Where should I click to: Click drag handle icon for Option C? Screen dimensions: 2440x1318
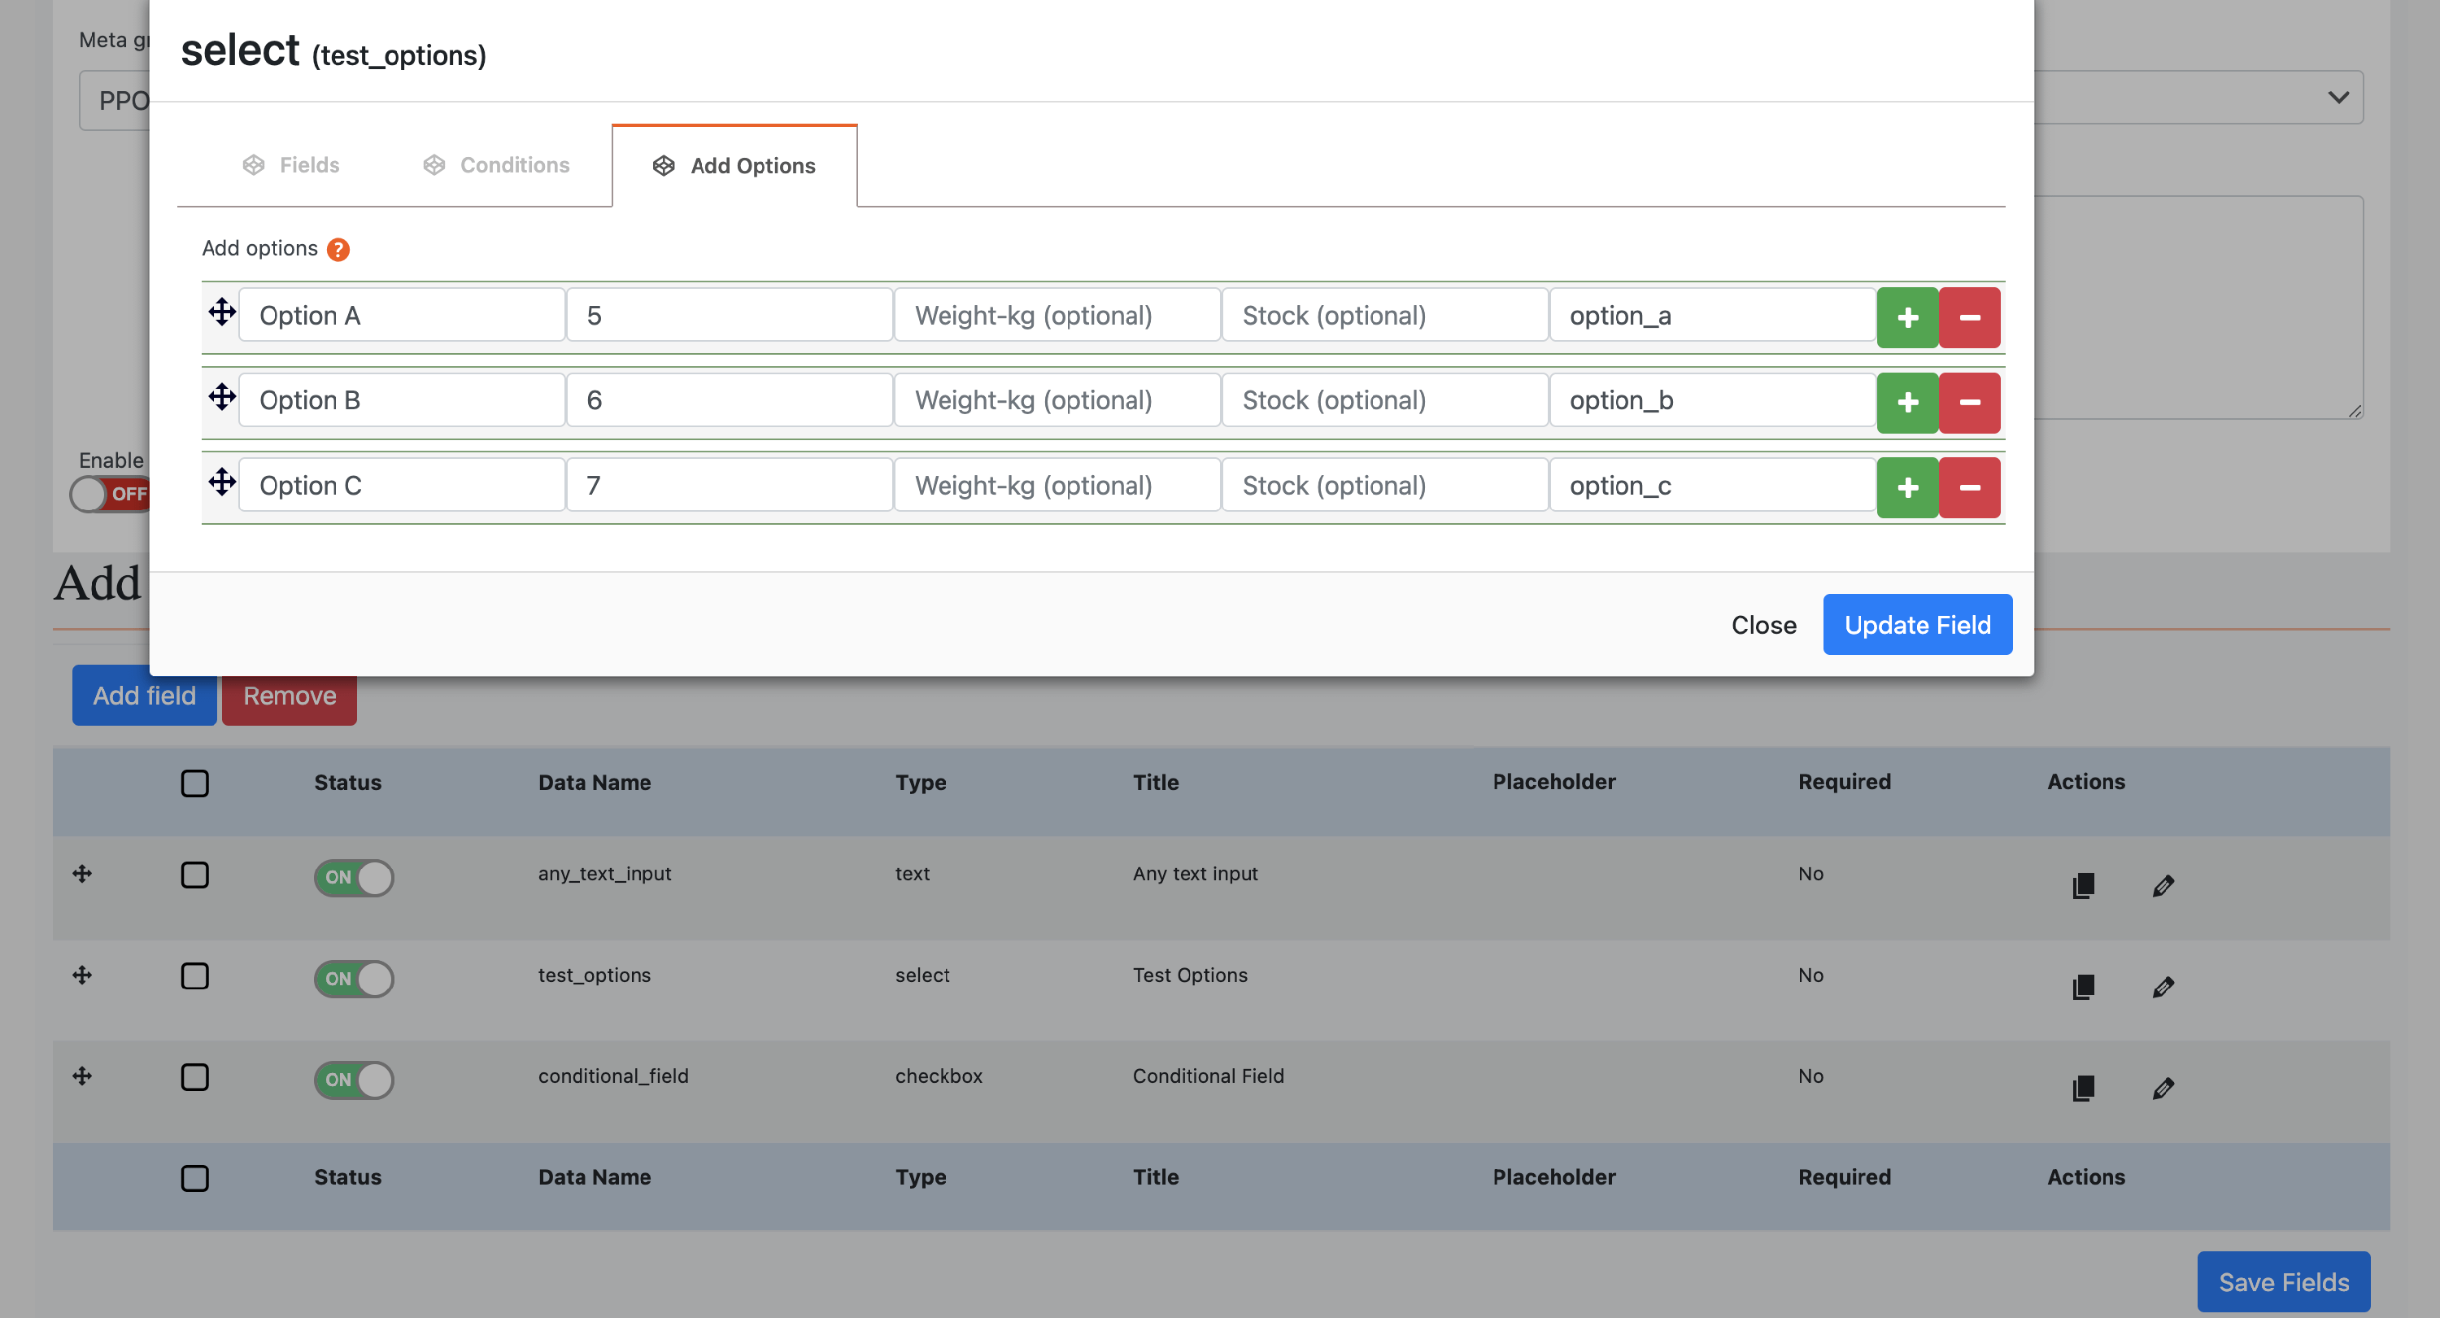point(222,482)
